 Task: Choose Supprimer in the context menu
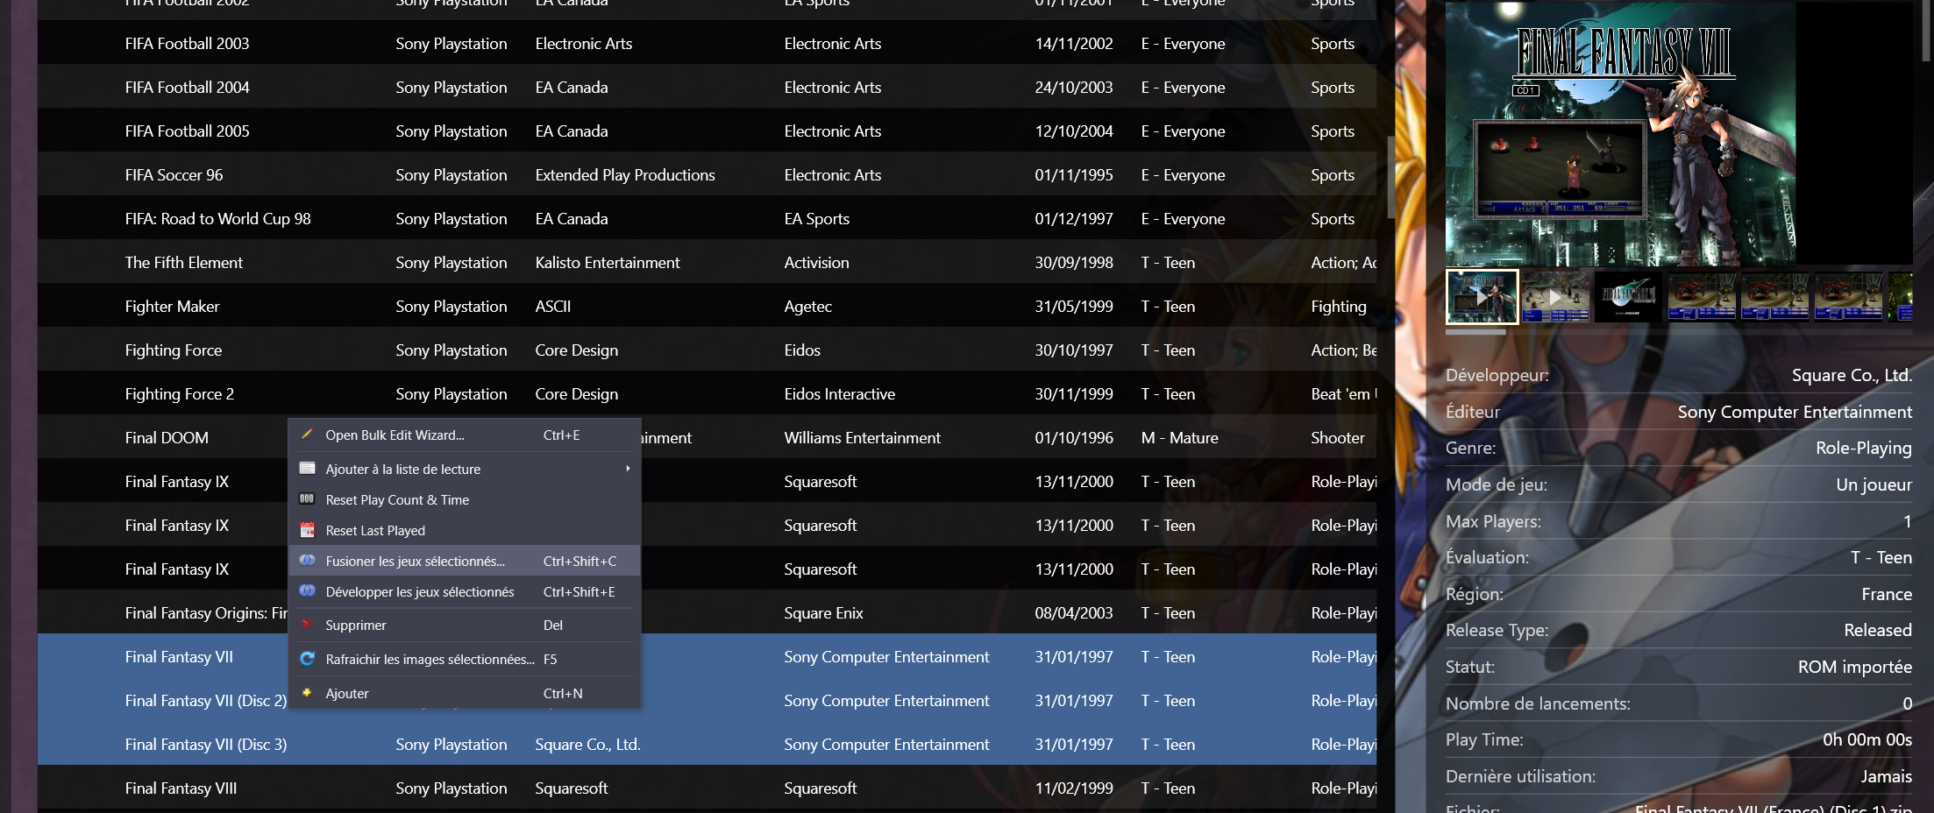click(465, 625)
